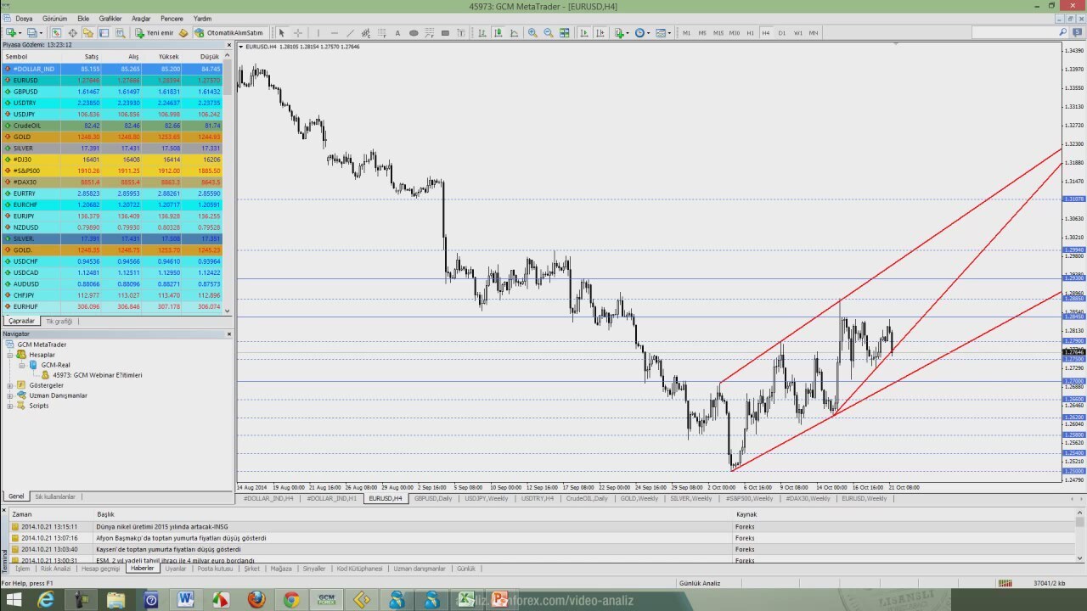Screen dimensions: 1087x611
Task: Open Firefox from taskbar
Action: point(256,600)
